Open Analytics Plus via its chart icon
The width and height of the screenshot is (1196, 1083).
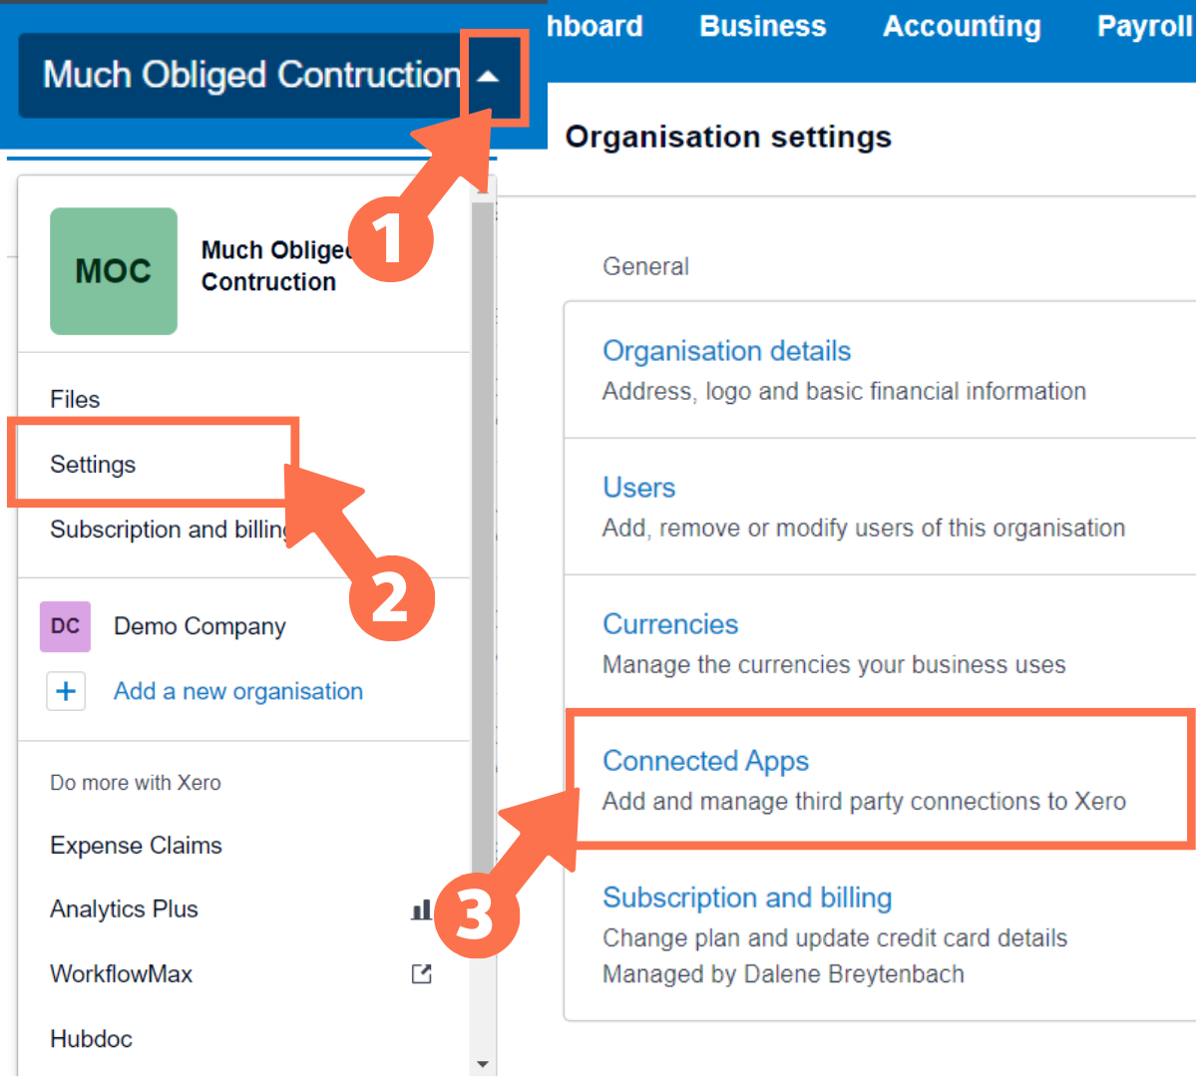420,908
